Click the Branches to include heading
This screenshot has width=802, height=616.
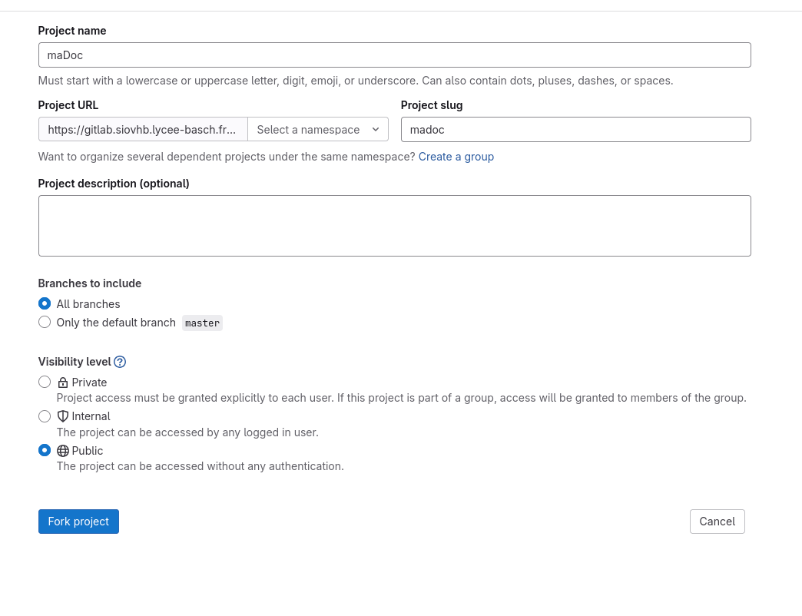(x=90, y=283)
